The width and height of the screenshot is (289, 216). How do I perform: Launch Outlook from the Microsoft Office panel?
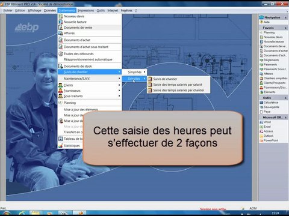click(x=269, y=136)
